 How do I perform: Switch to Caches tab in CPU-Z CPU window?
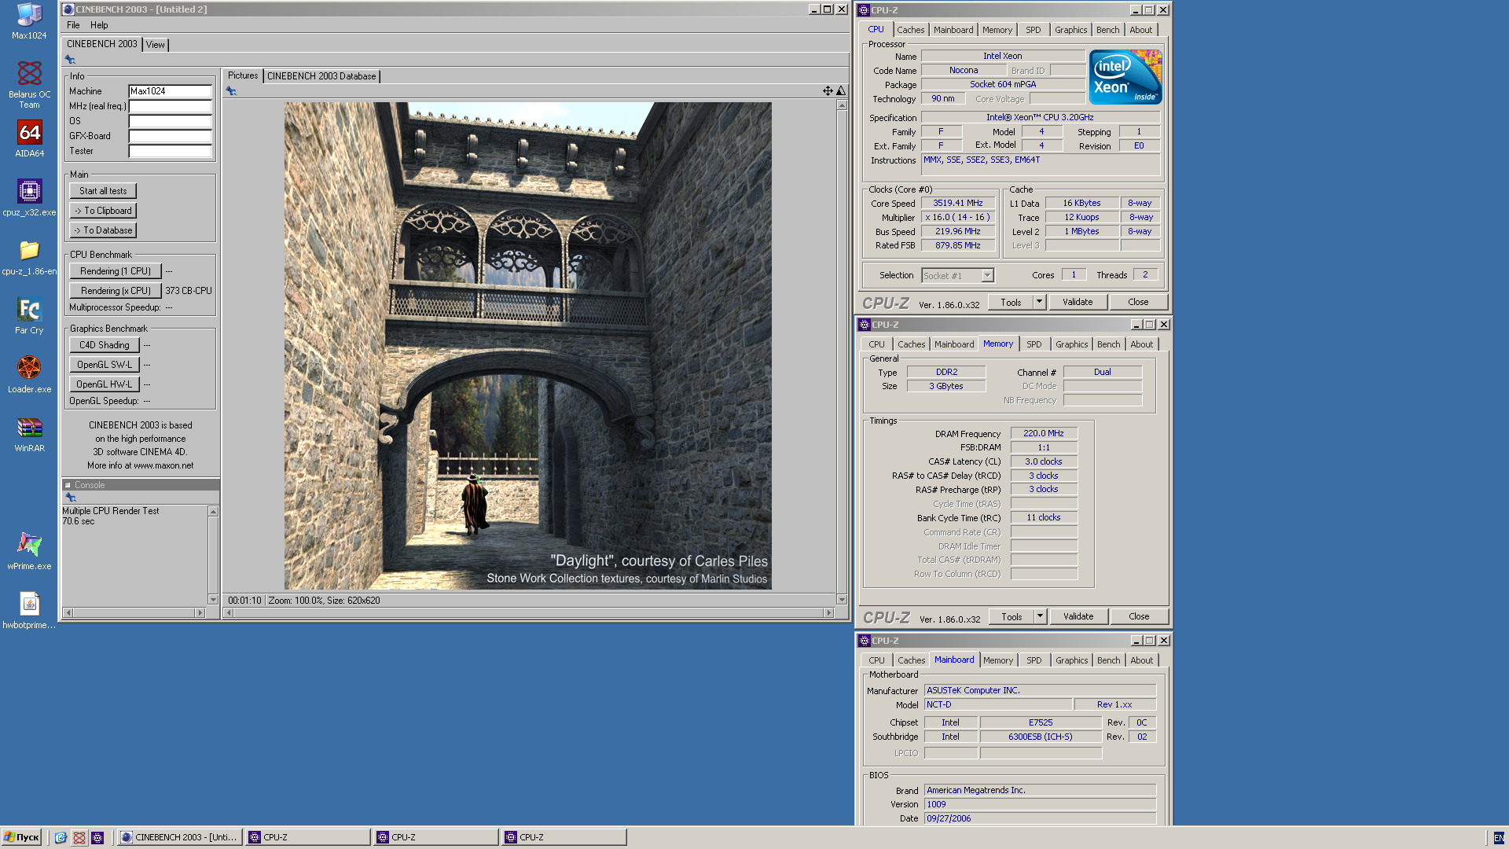911,30
